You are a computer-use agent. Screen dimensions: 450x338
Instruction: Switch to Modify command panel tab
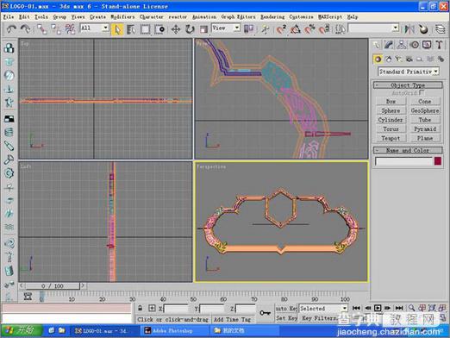pyautogui.click(x=389, y=45)
